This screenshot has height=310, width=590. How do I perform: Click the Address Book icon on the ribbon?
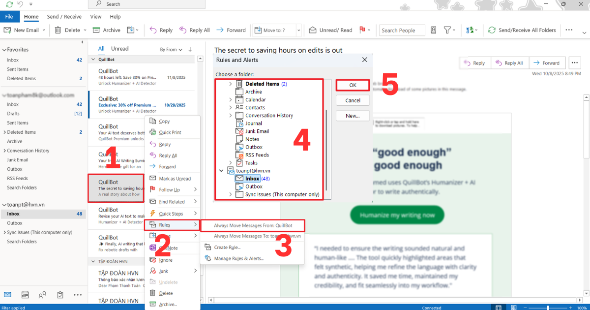click(x=433, y=30)
